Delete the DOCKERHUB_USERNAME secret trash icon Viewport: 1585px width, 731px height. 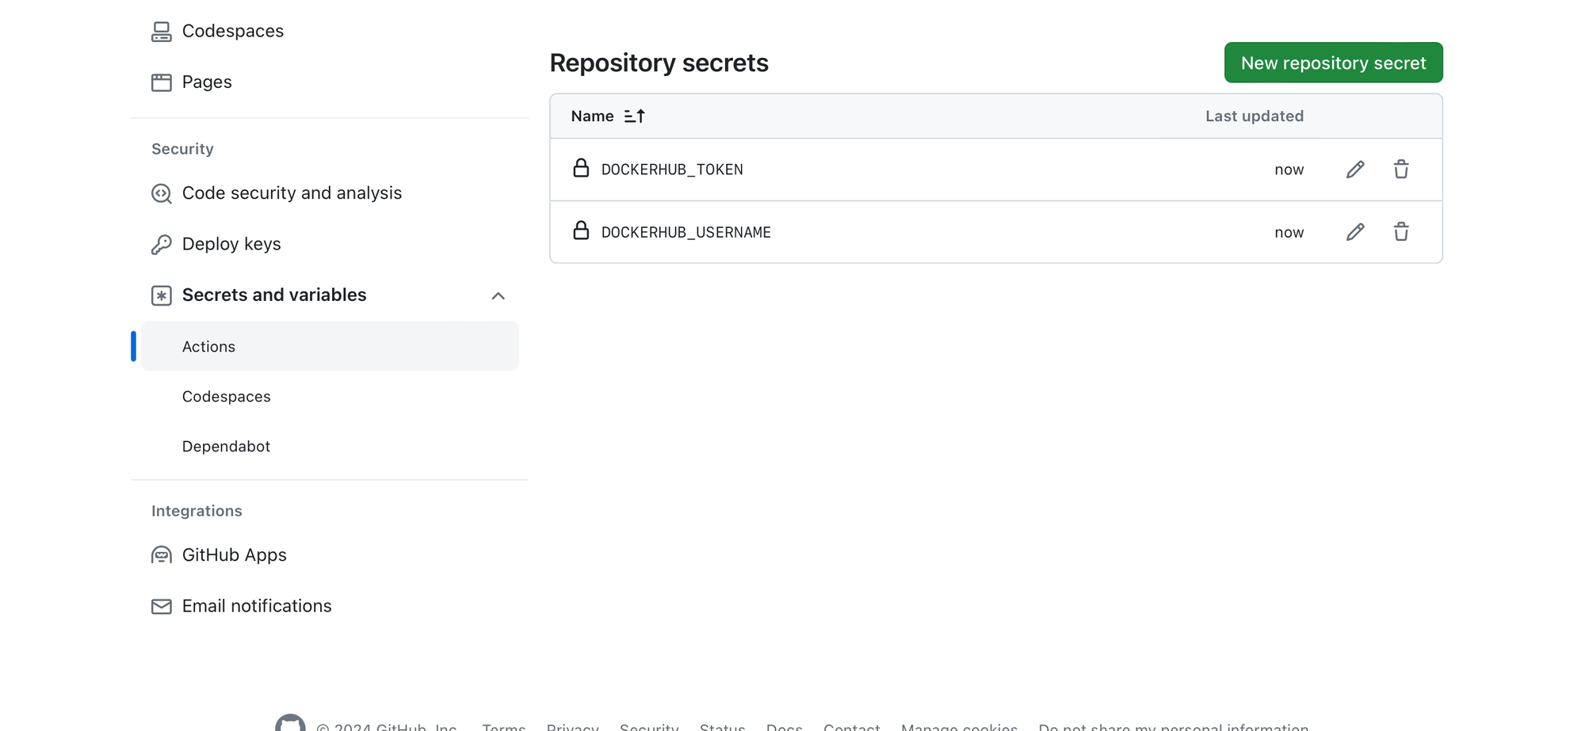pos(1401,232)
